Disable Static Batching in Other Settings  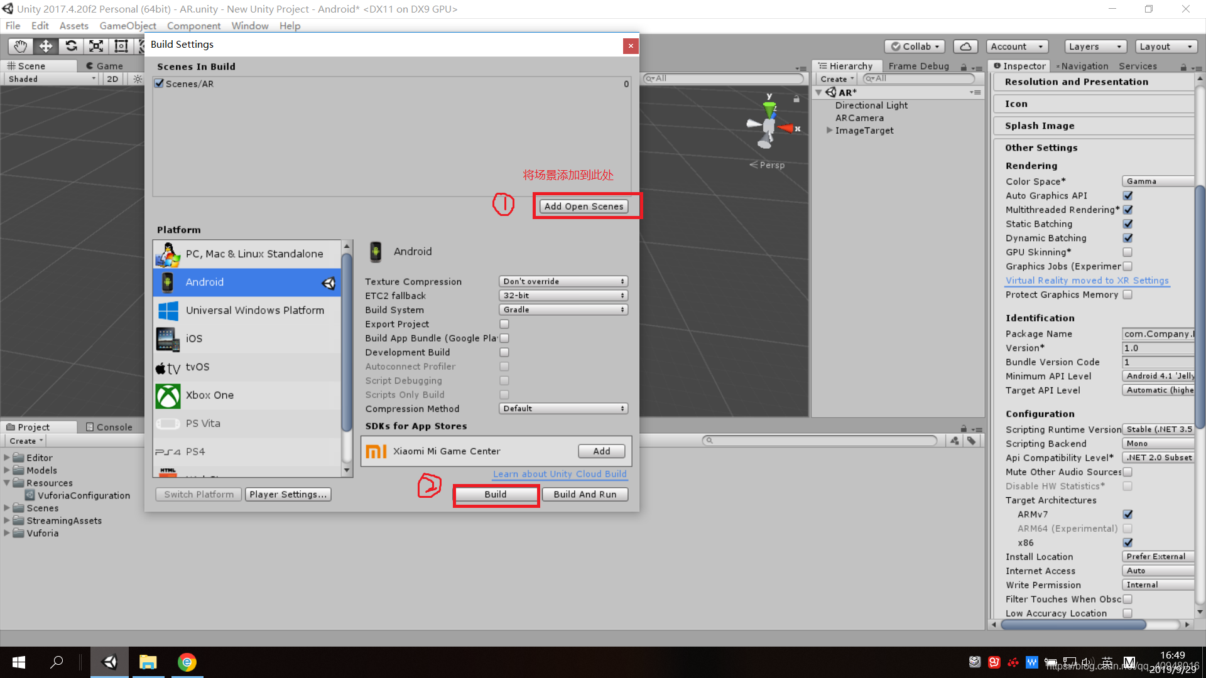coord(1128,223)
